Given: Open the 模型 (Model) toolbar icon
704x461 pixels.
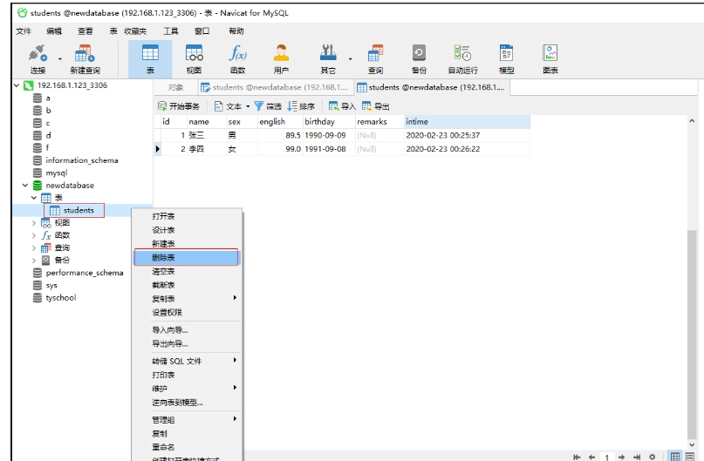Looking at the screenshot, I should (x=506, y=58).
